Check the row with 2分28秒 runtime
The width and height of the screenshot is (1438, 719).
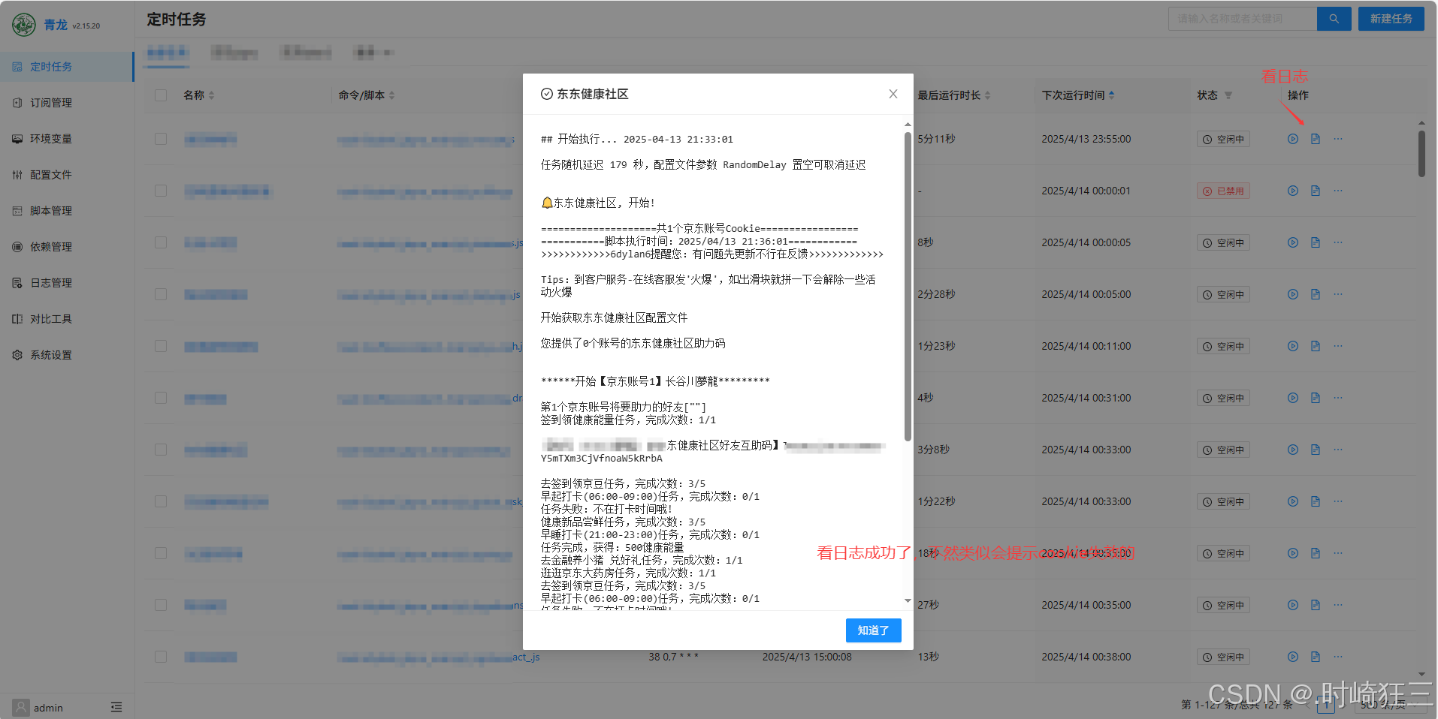(161, 294)
